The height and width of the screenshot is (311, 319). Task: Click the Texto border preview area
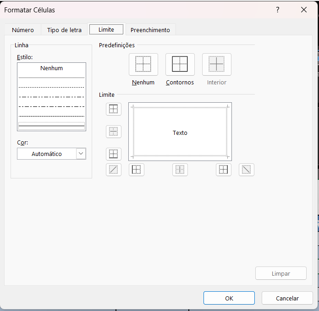(x=180, y=132)
